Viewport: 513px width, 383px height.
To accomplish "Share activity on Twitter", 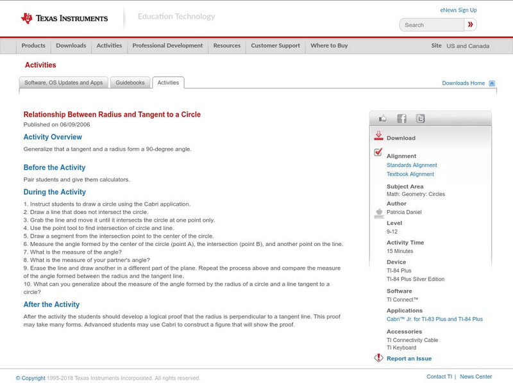I will tap(420, 118).
